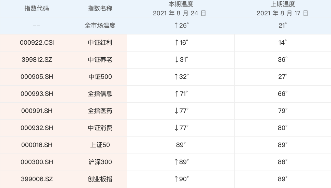Click the up arrow in the 创业板指 row
The image size is (331, 188).
point(176,179)
